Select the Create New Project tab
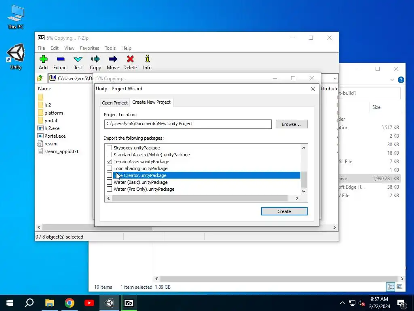 pos(151,102)
